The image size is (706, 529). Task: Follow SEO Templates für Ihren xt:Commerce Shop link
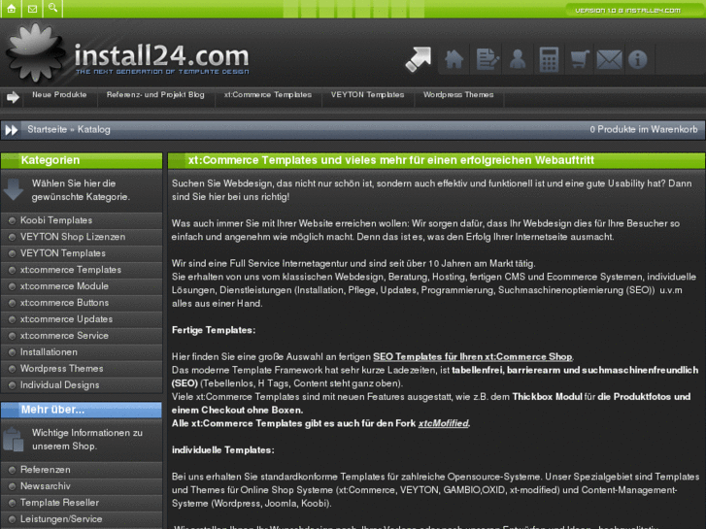tap(472, 356)
